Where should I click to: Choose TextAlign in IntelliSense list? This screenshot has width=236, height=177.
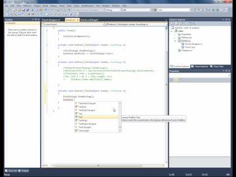[x=96, y=120]
